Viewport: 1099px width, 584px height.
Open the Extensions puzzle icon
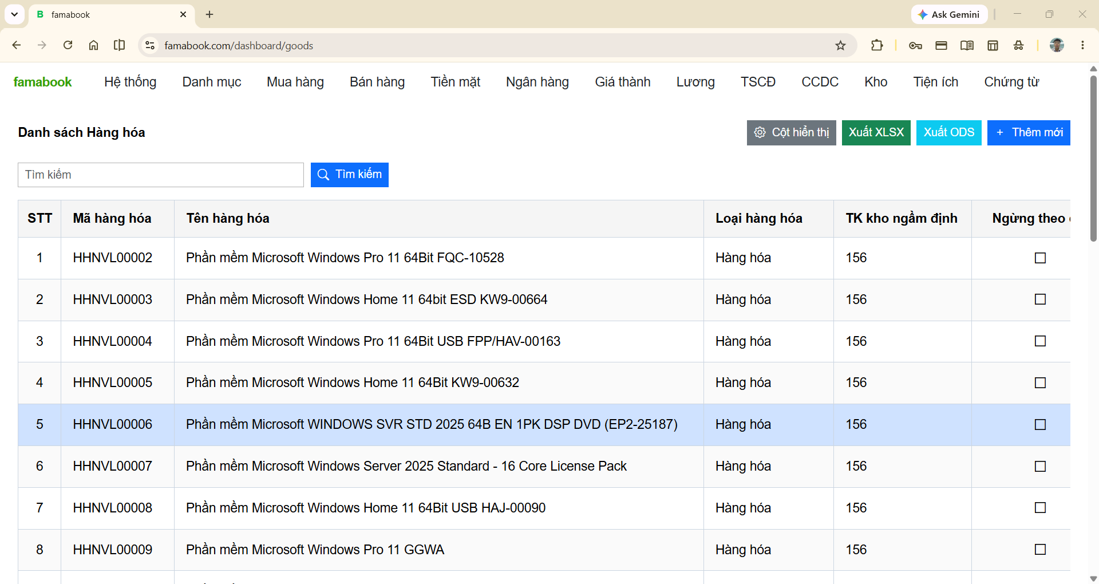tap(877, 45)
